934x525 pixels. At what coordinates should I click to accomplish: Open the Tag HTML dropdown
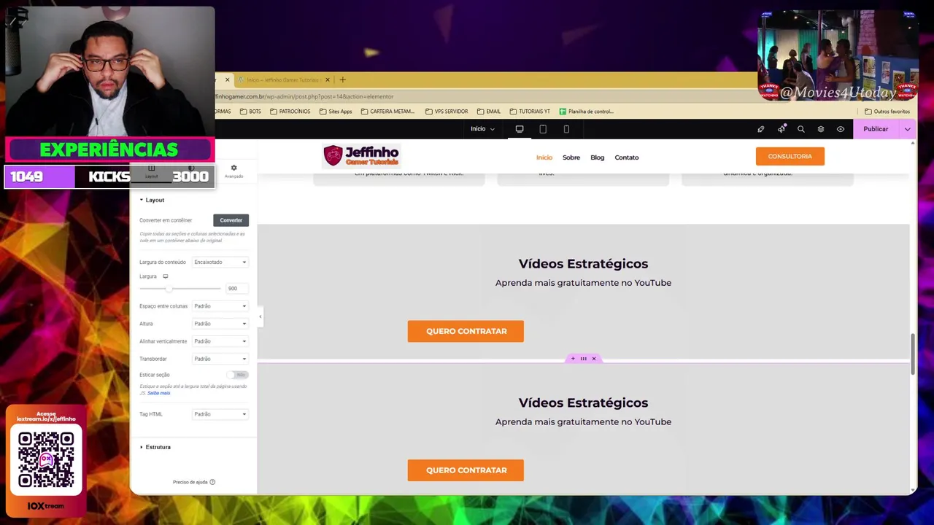tap(220, 414)
